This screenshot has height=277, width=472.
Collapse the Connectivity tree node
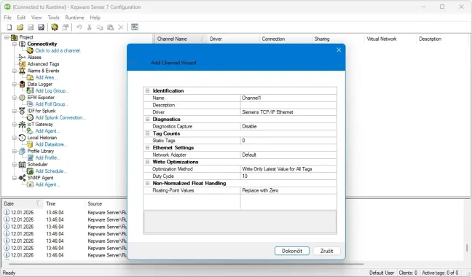tap(15, 44)
